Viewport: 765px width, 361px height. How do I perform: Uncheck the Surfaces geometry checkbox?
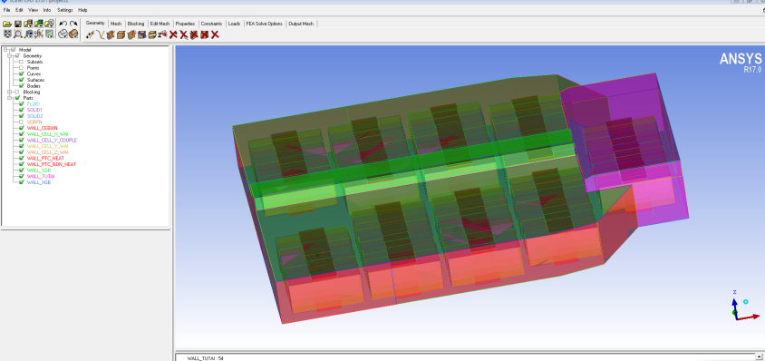21,80
